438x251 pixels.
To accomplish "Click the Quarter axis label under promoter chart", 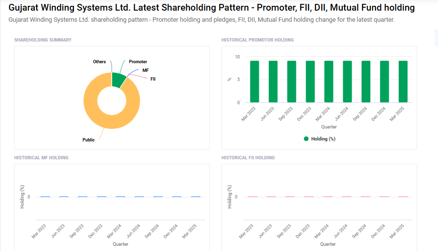I will [x=329, y=126].
